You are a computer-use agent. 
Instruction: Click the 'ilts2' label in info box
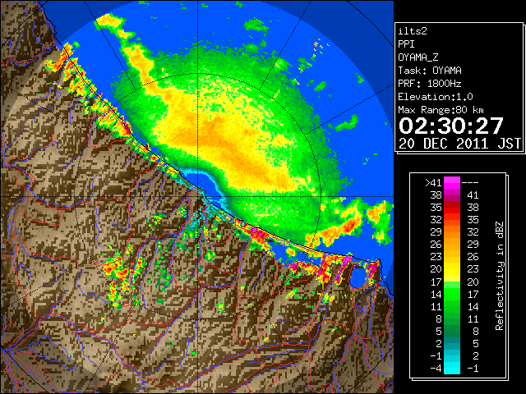click(413, 31)
